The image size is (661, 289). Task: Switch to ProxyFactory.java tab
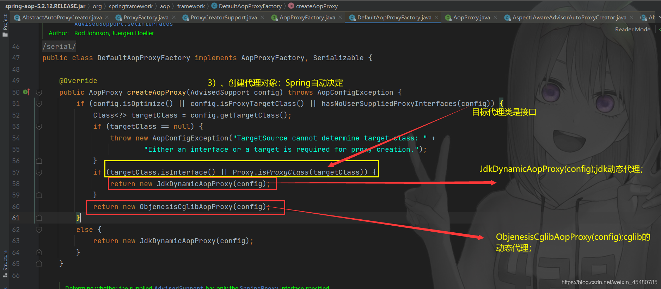(146, 18)
